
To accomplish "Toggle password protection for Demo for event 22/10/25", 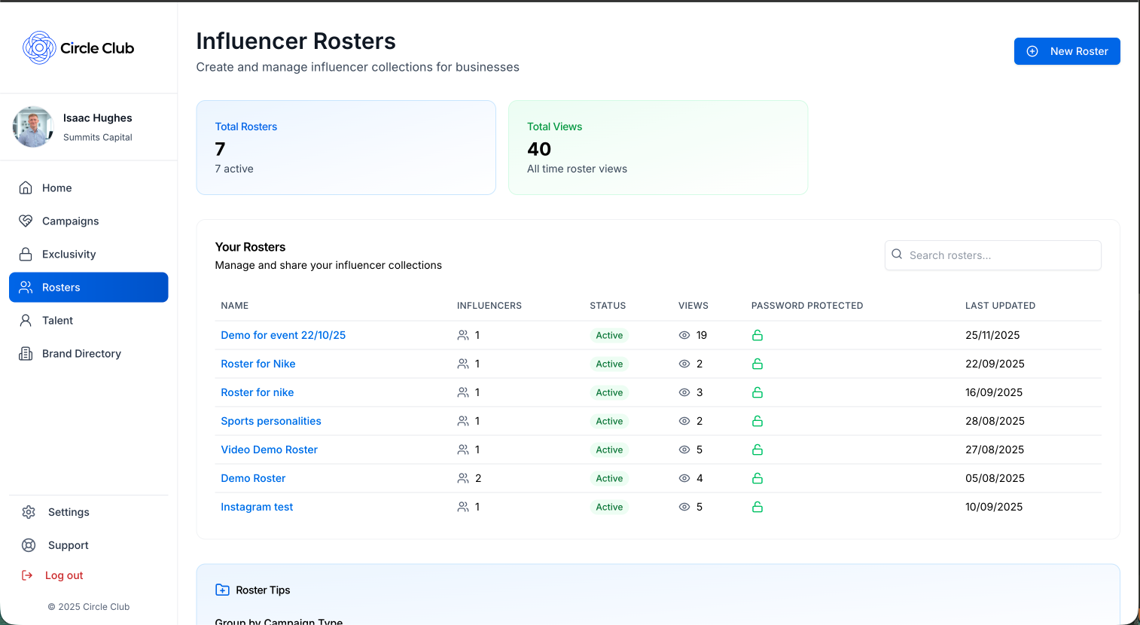I will (x=757, y=335).
